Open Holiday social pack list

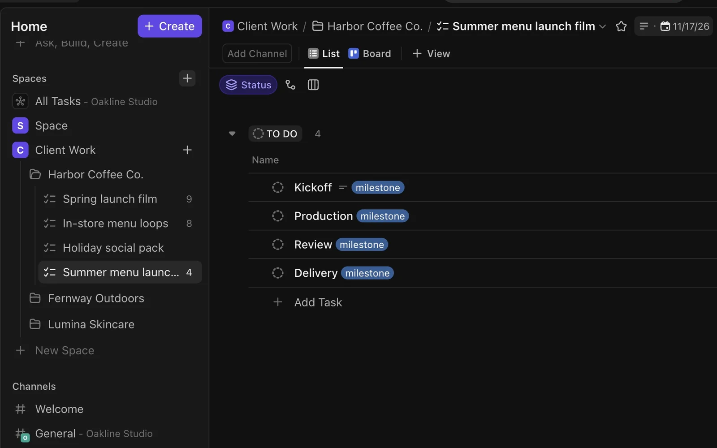[x=113, y=248]
